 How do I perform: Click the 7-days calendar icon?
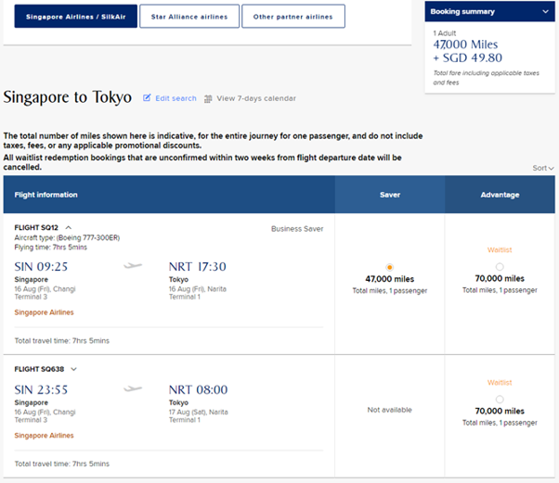pyautogui.click(x=208, y=98)
